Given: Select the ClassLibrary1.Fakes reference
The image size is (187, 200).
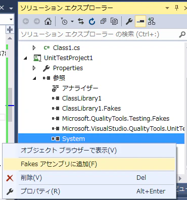Looking at the screenshot, I should 91,109.
